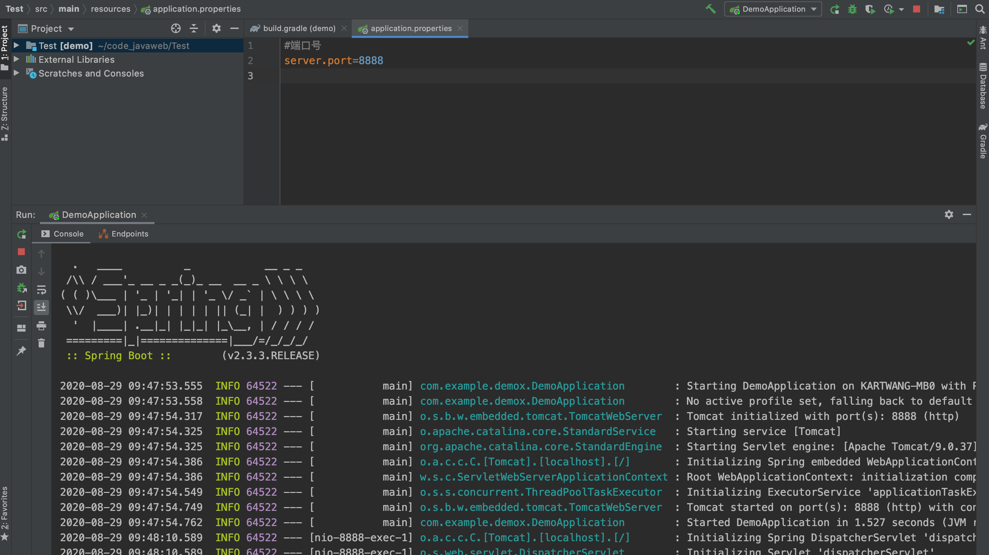Click resources breadcrumb in navigation bar
Image resolution: width=989 pixels, height=555 pixels.
pos(111,9)
